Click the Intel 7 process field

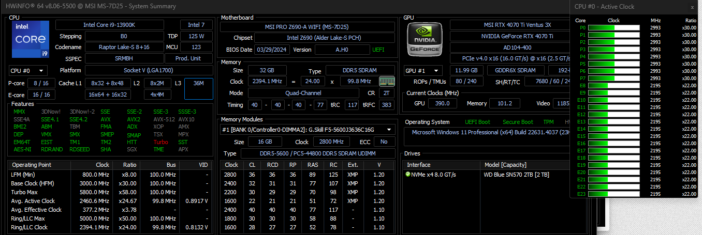tap(196, 25)
